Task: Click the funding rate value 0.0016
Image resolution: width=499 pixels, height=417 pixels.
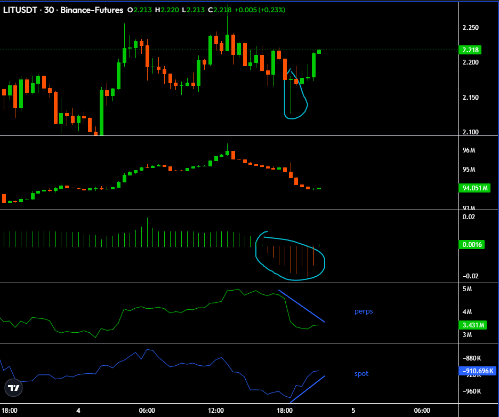Action: pos(472,244)
